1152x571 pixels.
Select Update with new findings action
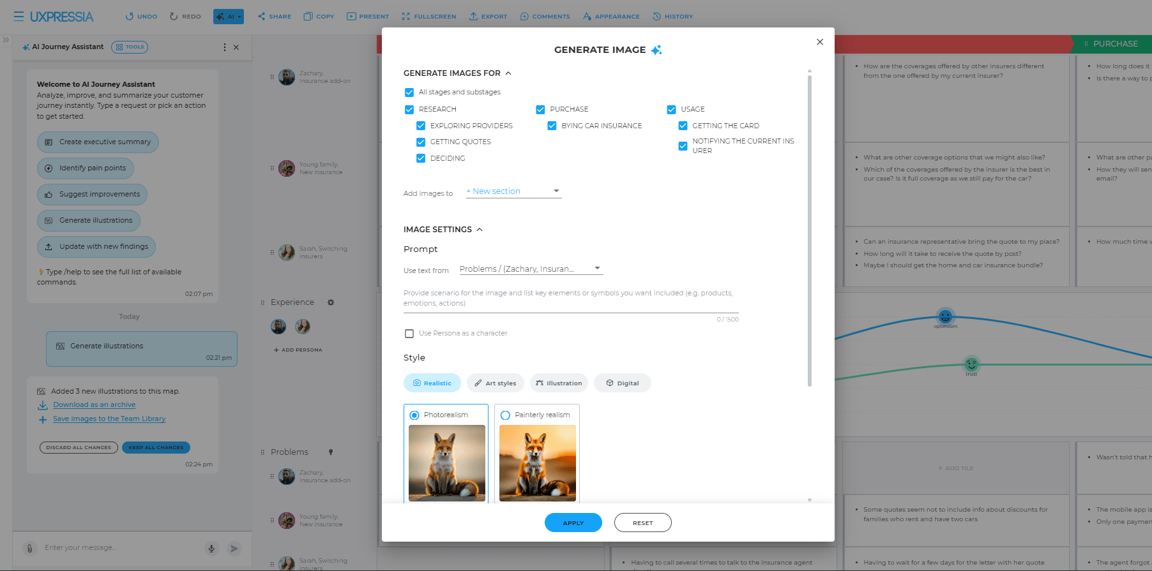click(x=96, y=247)
